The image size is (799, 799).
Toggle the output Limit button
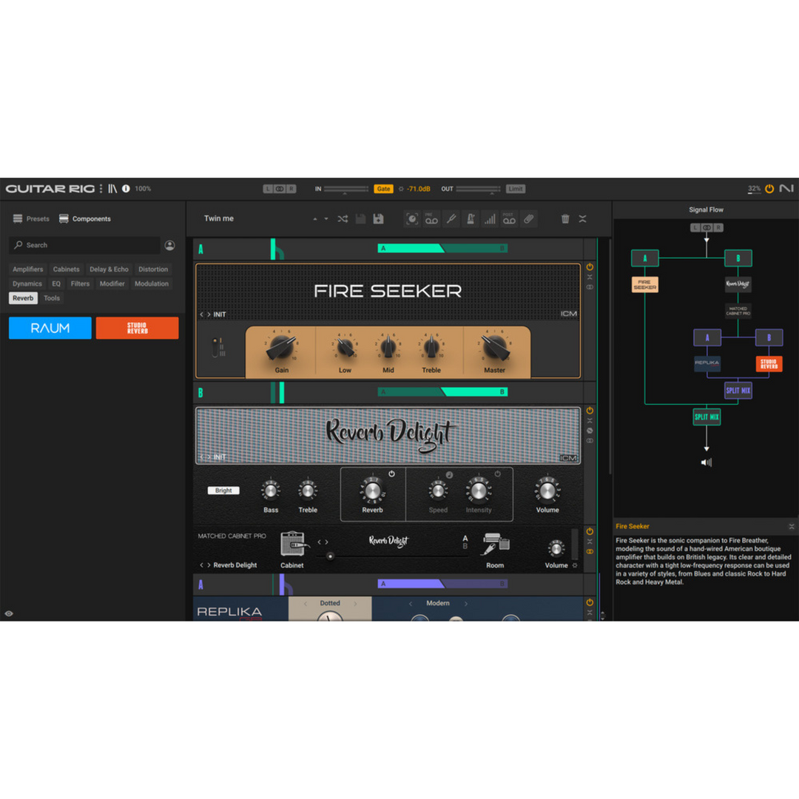pos(515,189)
